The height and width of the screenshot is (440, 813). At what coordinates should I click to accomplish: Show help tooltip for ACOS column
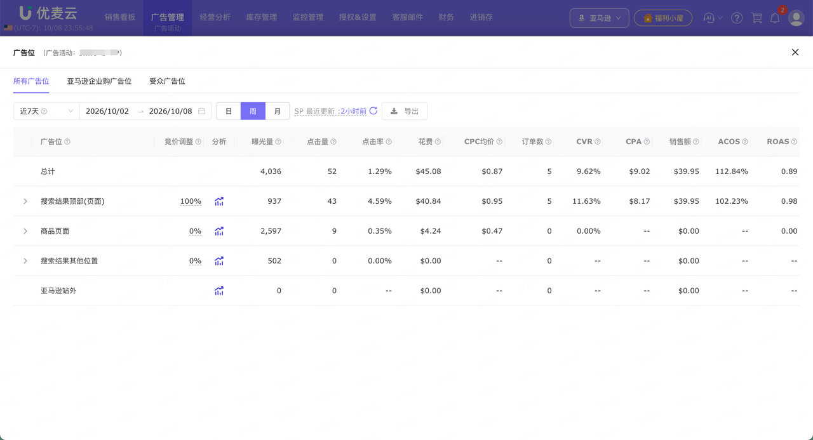745,142
